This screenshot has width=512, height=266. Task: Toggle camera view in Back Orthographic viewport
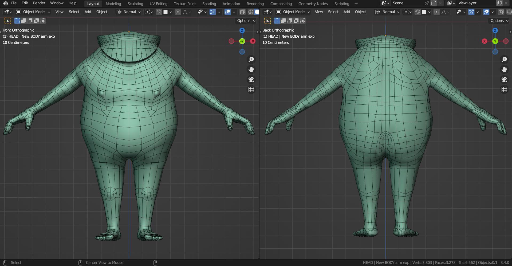(504, 80)
